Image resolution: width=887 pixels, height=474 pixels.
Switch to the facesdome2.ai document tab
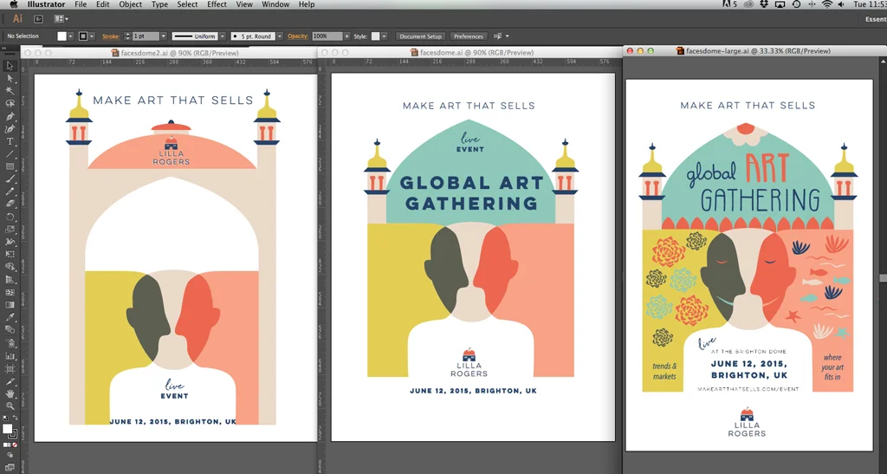(x=175, y=53)
